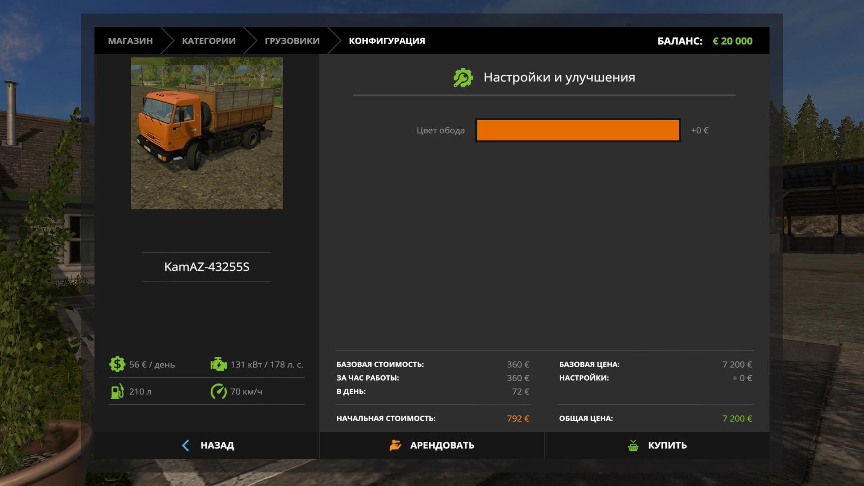
Task: Click the orange lease hand icon
Action: coord(395,445)
